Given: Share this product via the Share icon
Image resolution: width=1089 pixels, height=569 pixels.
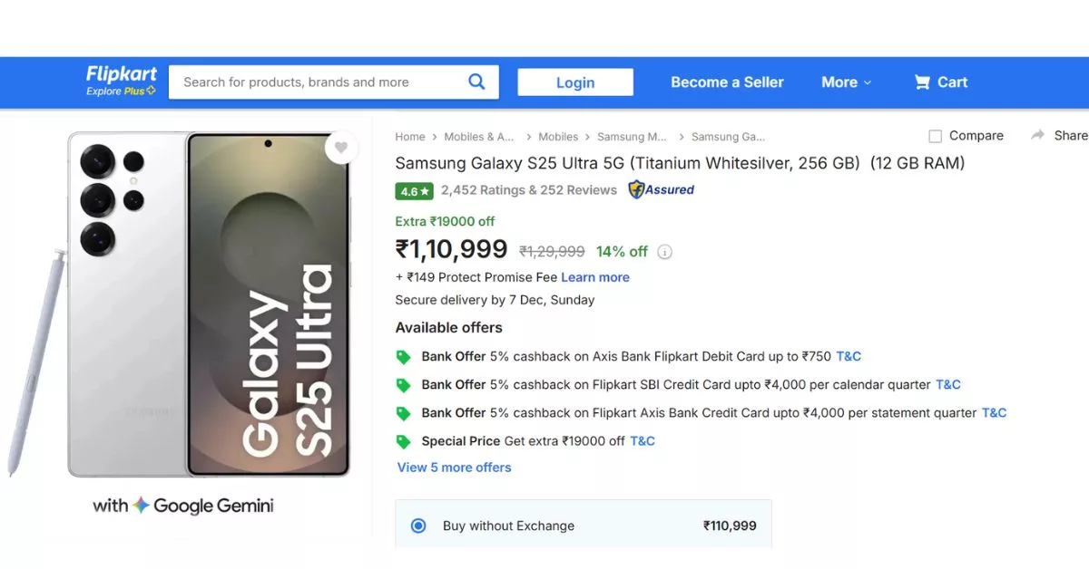Looking at the screenshot, I should click(x=1037, y=134).
